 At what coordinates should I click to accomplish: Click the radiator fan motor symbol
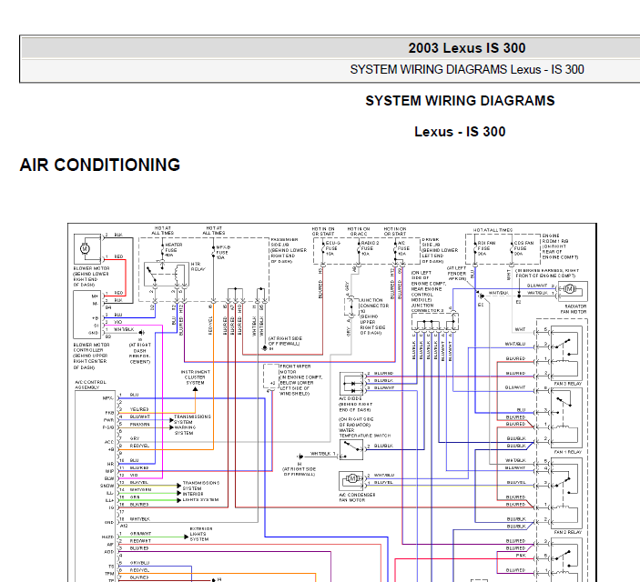pyautogui.click(x=573, y=291)
